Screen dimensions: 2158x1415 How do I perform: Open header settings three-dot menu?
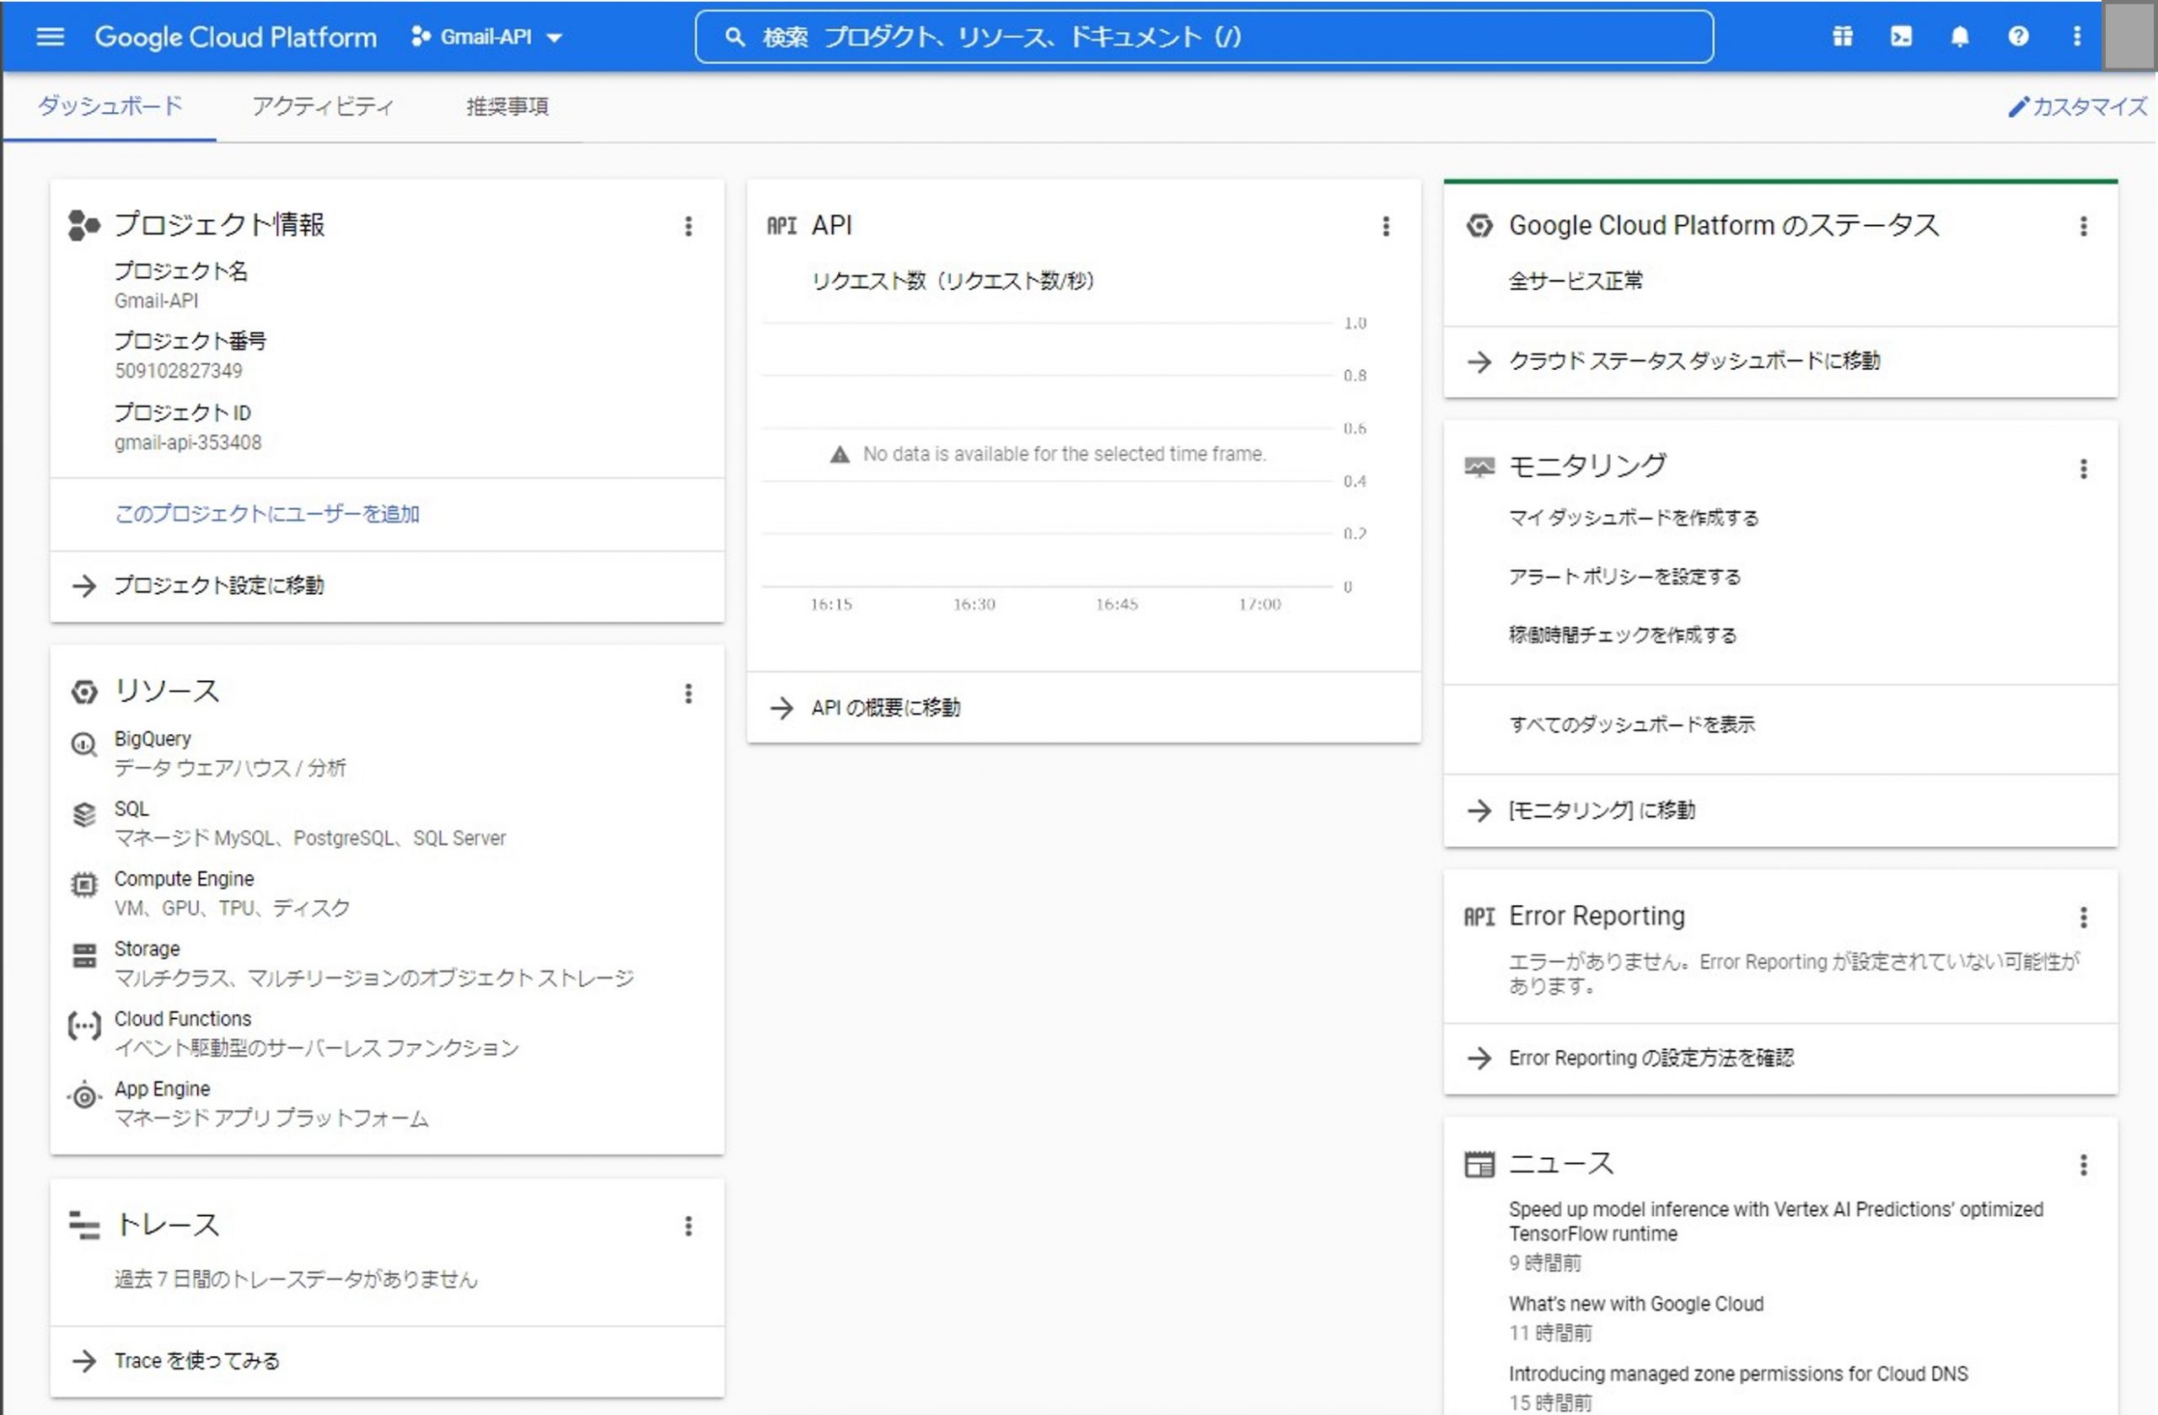(x=2076, y=36)
